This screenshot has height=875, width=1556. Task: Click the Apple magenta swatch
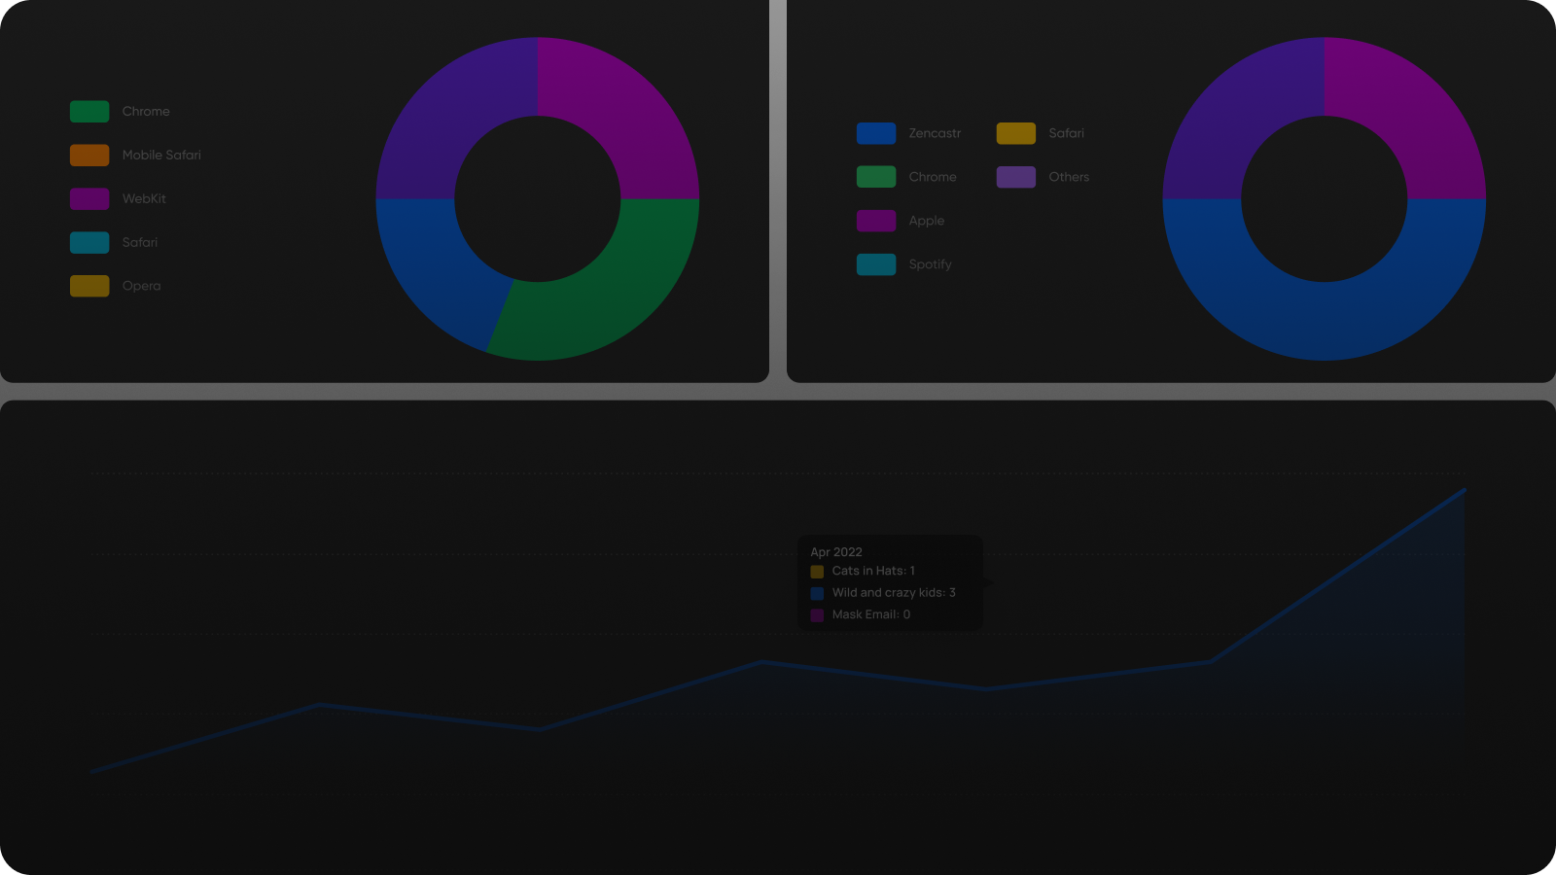tap(876, 221)
